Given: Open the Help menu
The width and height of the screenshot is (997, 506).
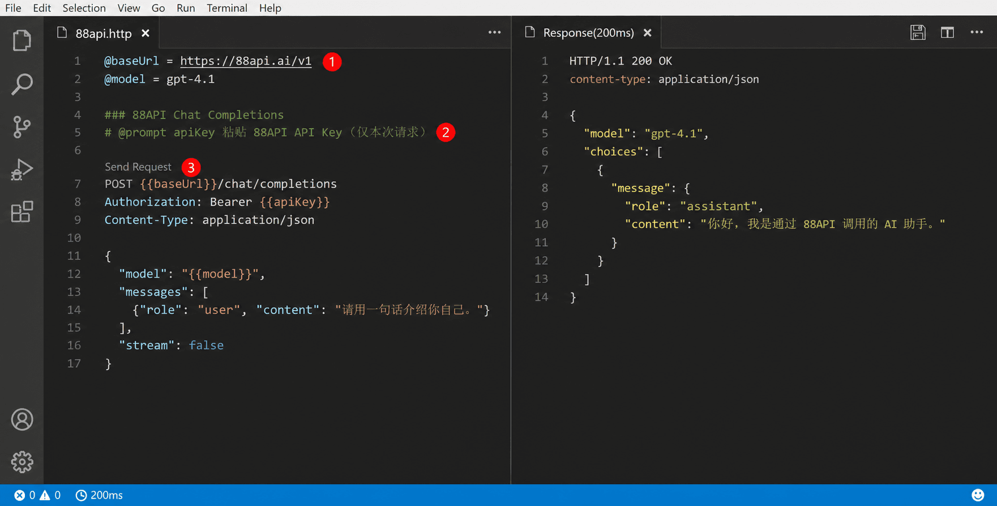Looking at the screenshot, I should point(270,8).
